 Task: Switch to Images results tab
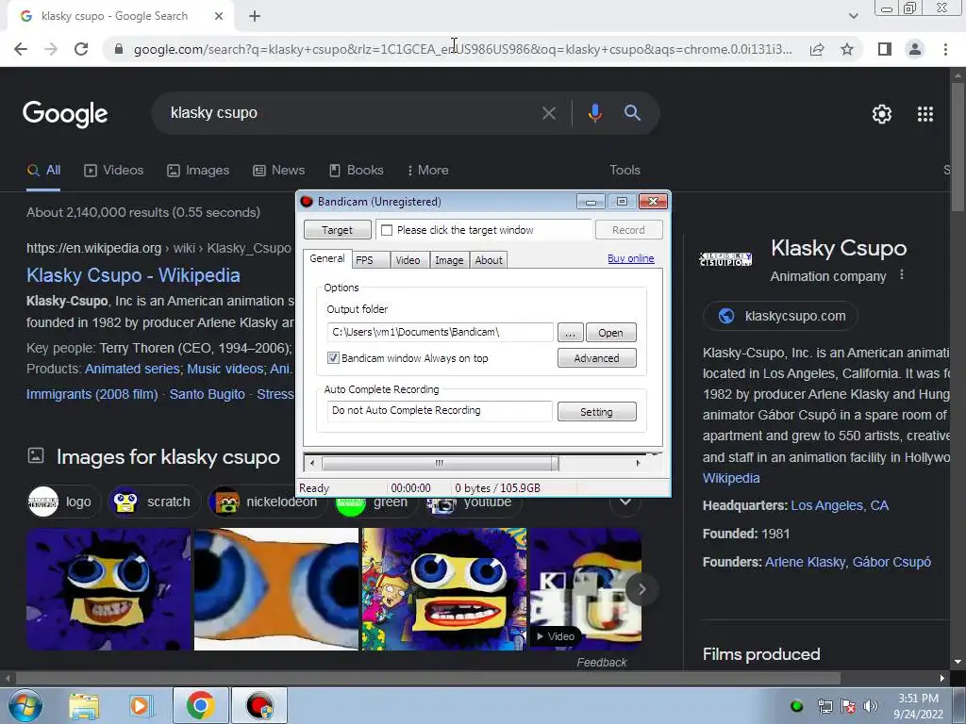pyautogui.click(x=198, y=171)
